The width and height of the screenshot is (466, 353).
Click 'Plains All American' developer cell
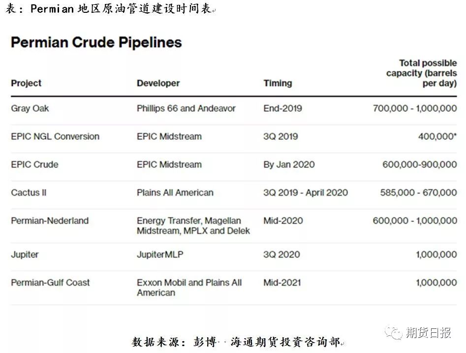[175, 193]
